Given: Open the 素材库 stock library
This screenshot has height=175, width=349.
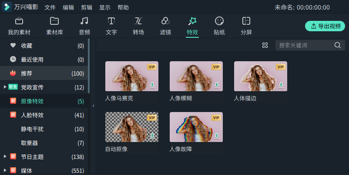Looking at the screenshot, I should pyautogui.click(x=54, y=26).
